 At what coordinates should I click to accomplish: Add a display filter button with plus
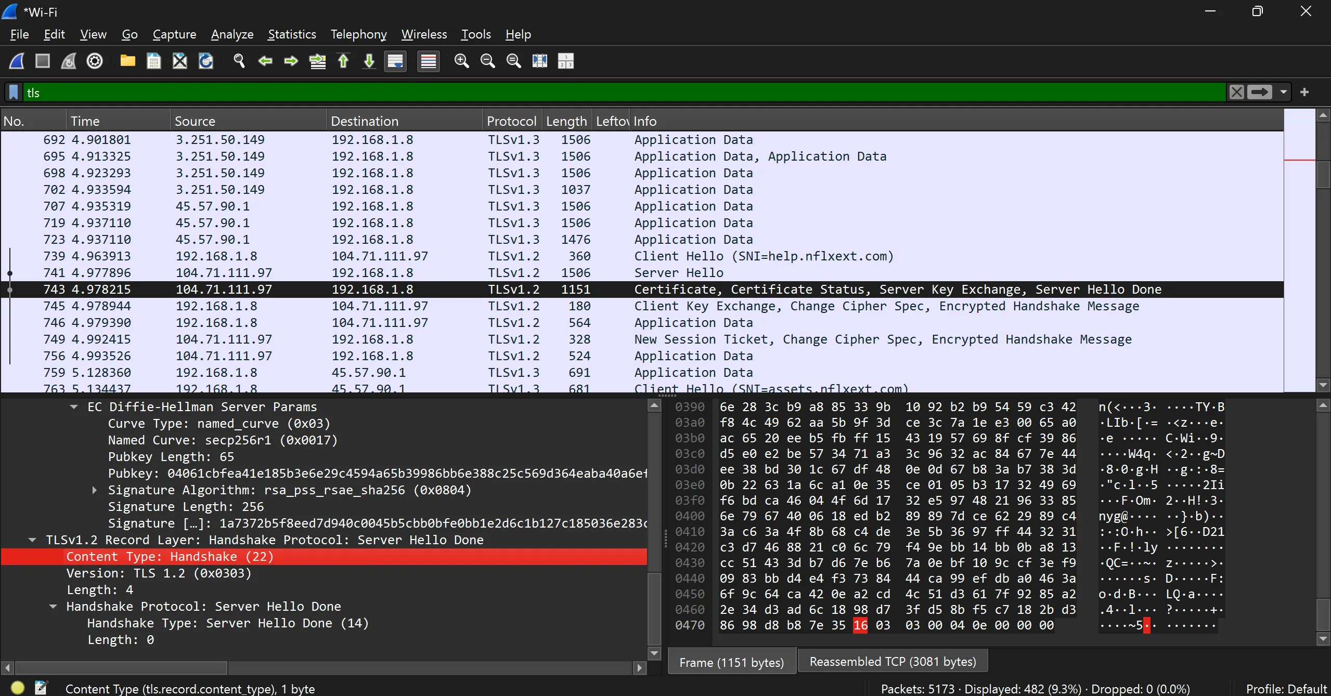point(1304,93)
